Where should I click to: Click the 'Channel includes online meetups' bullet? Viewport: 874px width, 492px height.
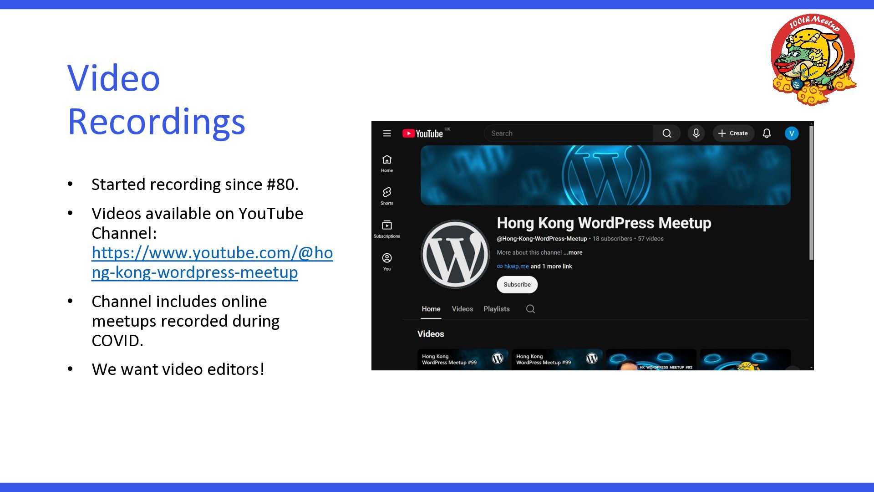click(186, 321)
